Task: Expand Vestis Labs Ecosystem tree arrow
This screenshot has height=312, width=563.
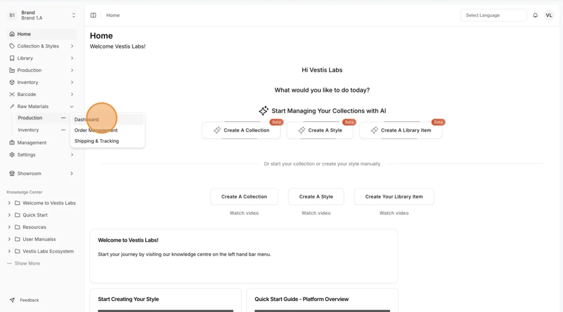Action: click(9, 251)
